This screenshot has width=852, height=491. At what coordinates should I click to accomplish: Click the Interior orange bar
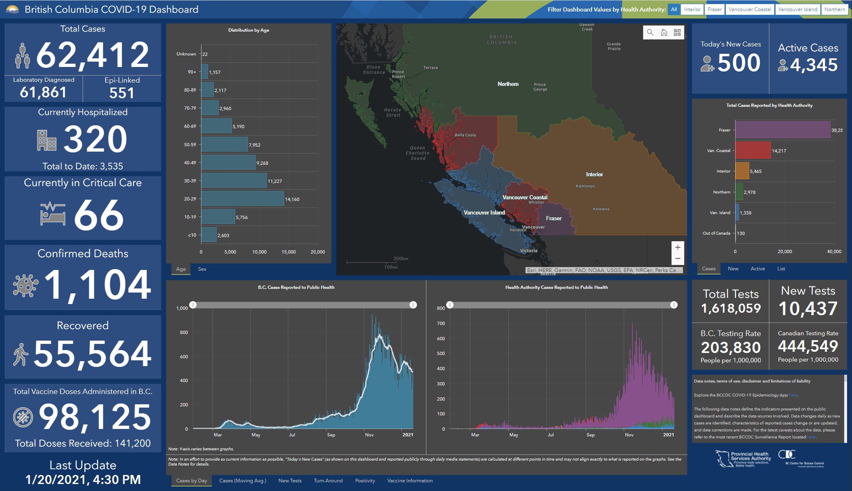742,171
